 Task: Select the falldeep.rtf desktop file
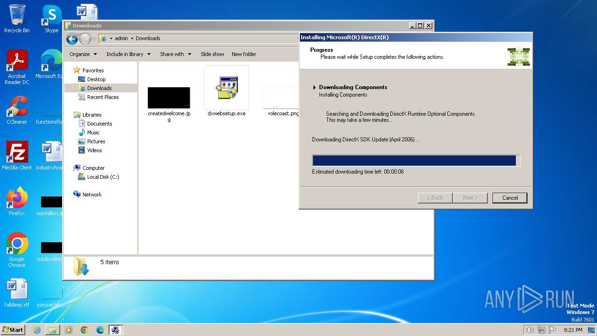pos(17,293)
